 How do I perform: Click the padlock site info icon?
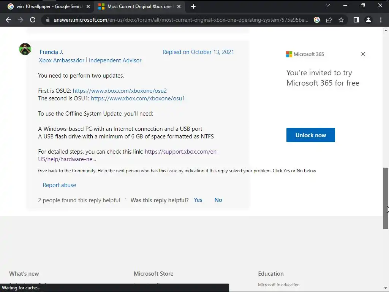point(47,20)
